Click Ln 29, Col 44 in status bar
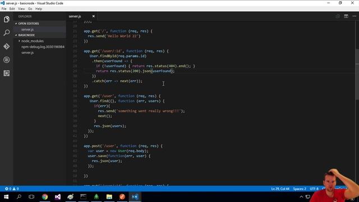This screenshot has height=202, width=359. coord(280,189)
